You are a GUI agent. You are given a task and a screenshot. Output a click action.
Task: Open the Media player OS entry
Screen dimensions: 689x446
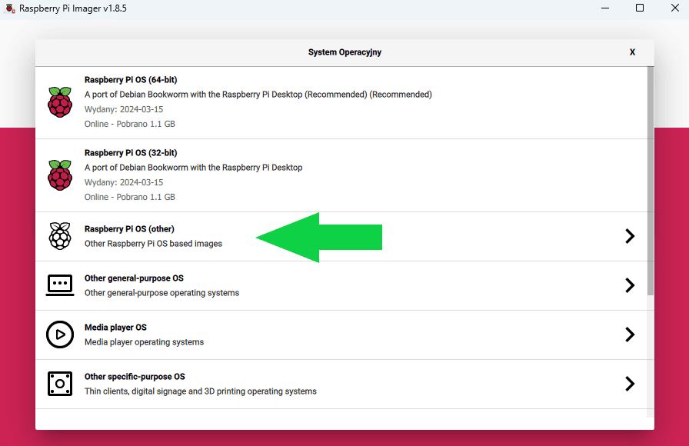(x=341, y=334)
